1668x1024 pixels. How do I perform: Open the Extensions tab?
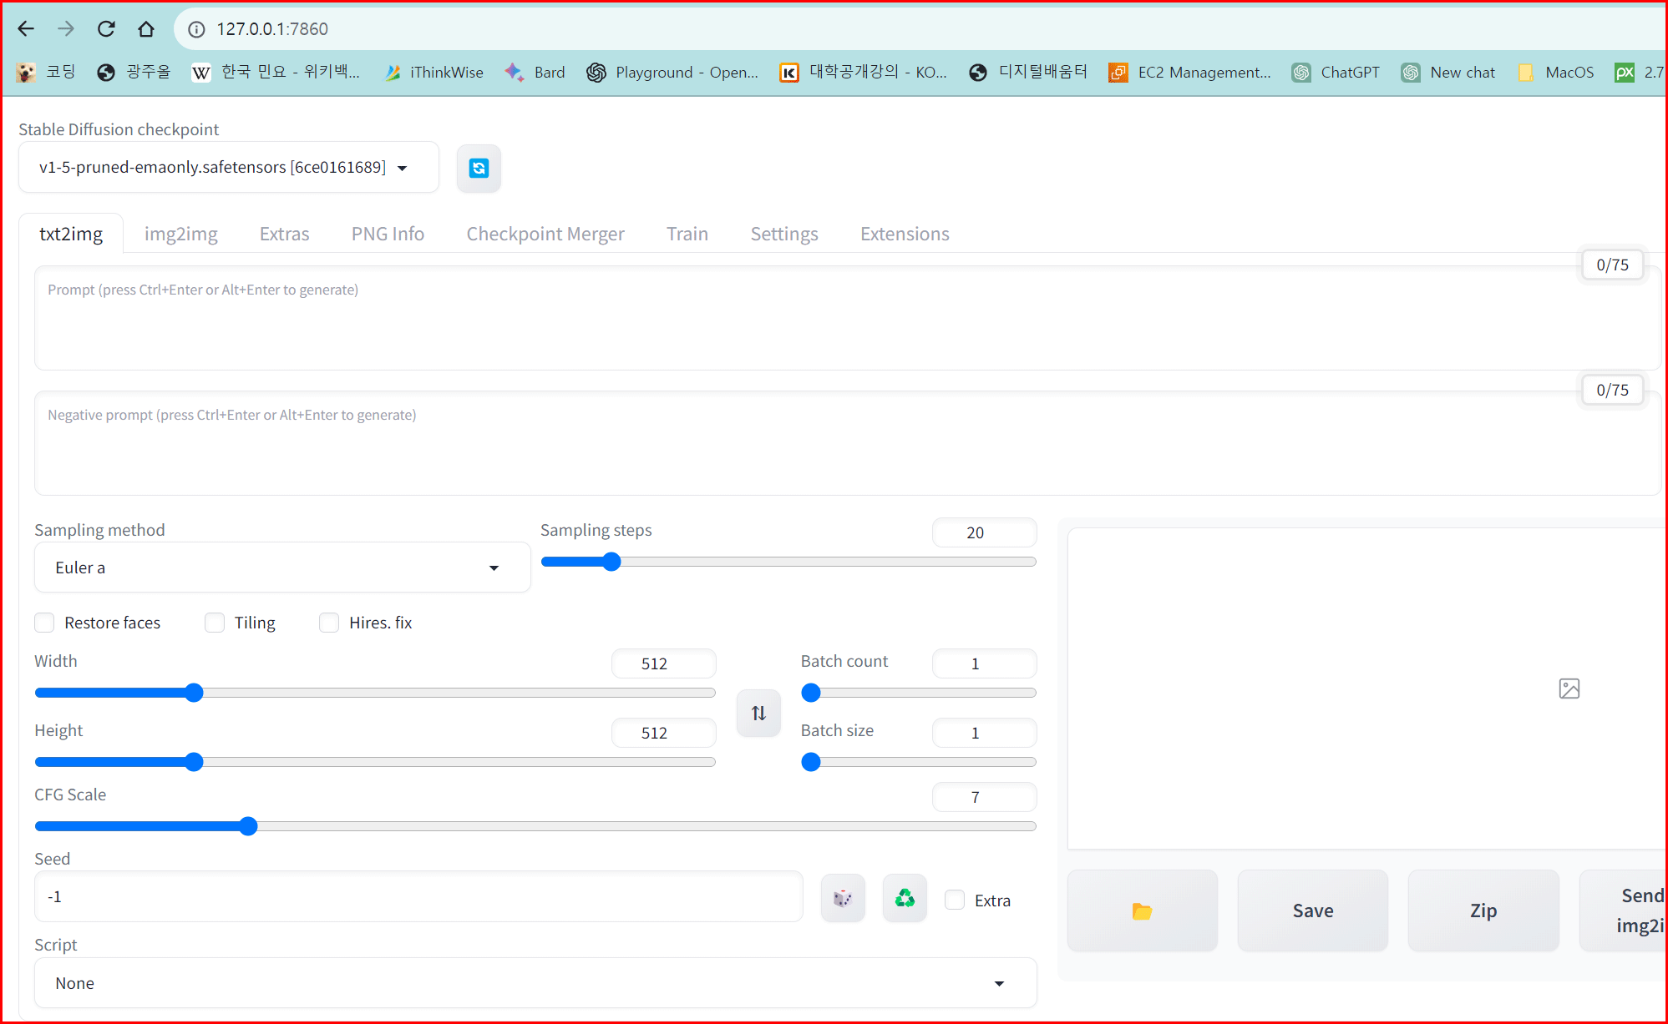pos(905,234)
